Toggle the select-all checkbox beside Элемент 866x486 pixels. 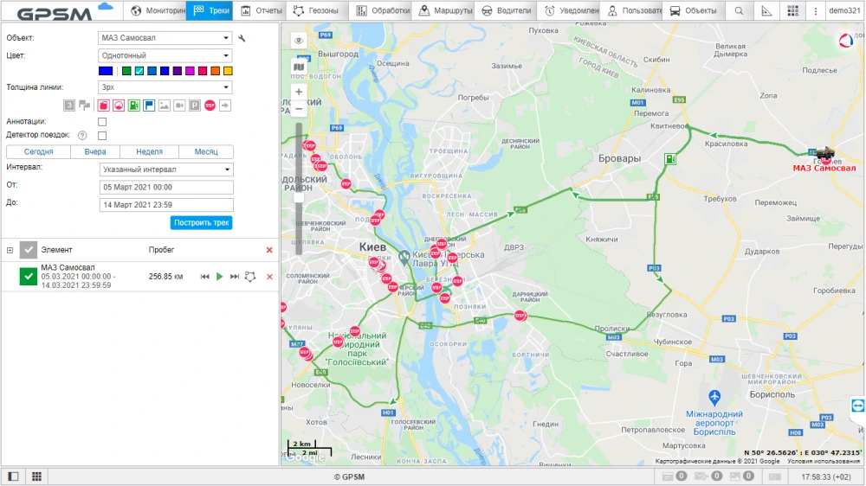tap(29, 250)
